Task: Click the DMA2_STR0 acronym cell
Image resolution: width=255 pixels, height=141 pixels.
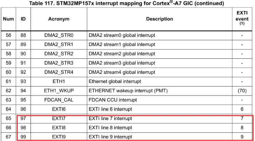Action: tap(59, 35)
